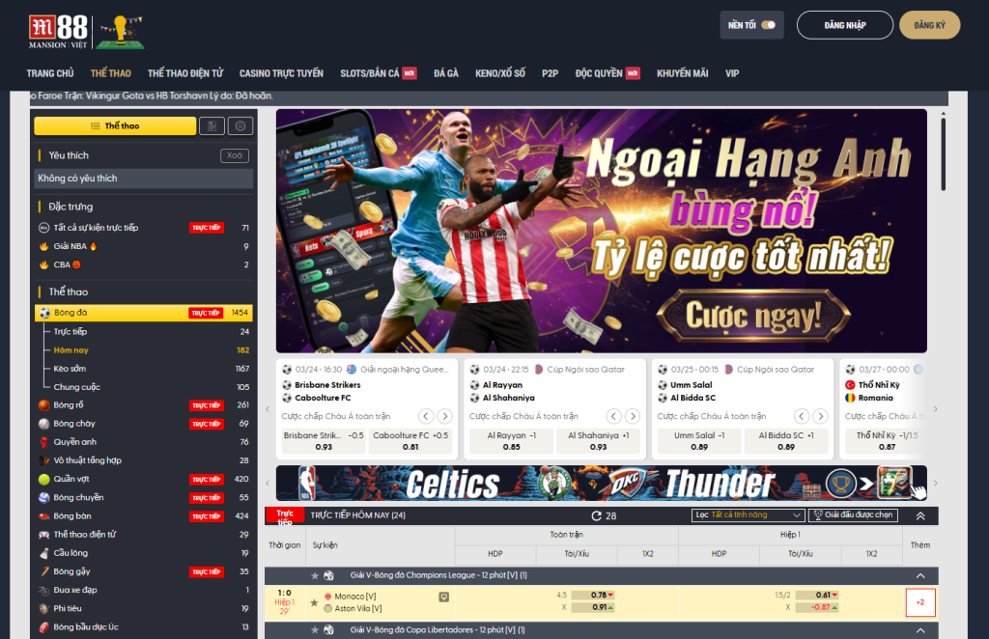The height and width of the screenshot is (639, 989).
Task: Click the ball icon beside Giải V-Bóng đá Champions League
Action: [x=328, y=575]
